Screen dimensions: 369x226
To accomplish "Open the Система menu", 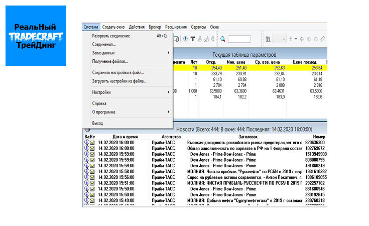I will (x=91, y=27).
